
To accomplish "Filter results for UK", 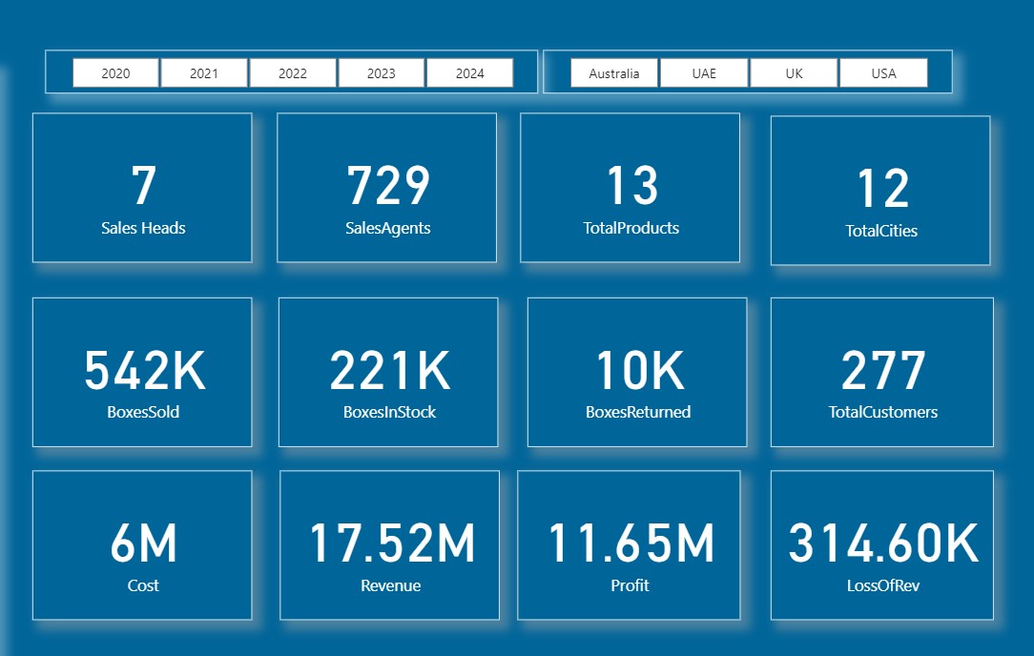I will (x=793, y=72).
